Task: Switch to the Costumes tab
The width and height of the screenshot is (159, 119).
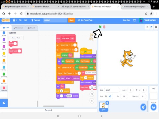Action: pos(19,28)
